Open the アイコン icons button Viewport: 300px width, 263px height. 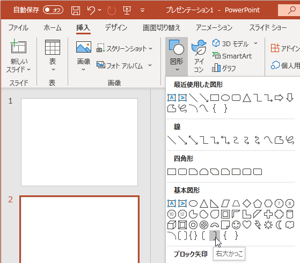[x=199, y=56]
